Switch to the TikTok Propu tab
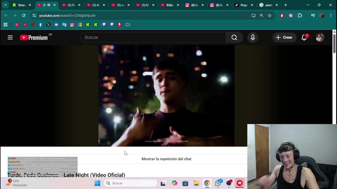 244,5
